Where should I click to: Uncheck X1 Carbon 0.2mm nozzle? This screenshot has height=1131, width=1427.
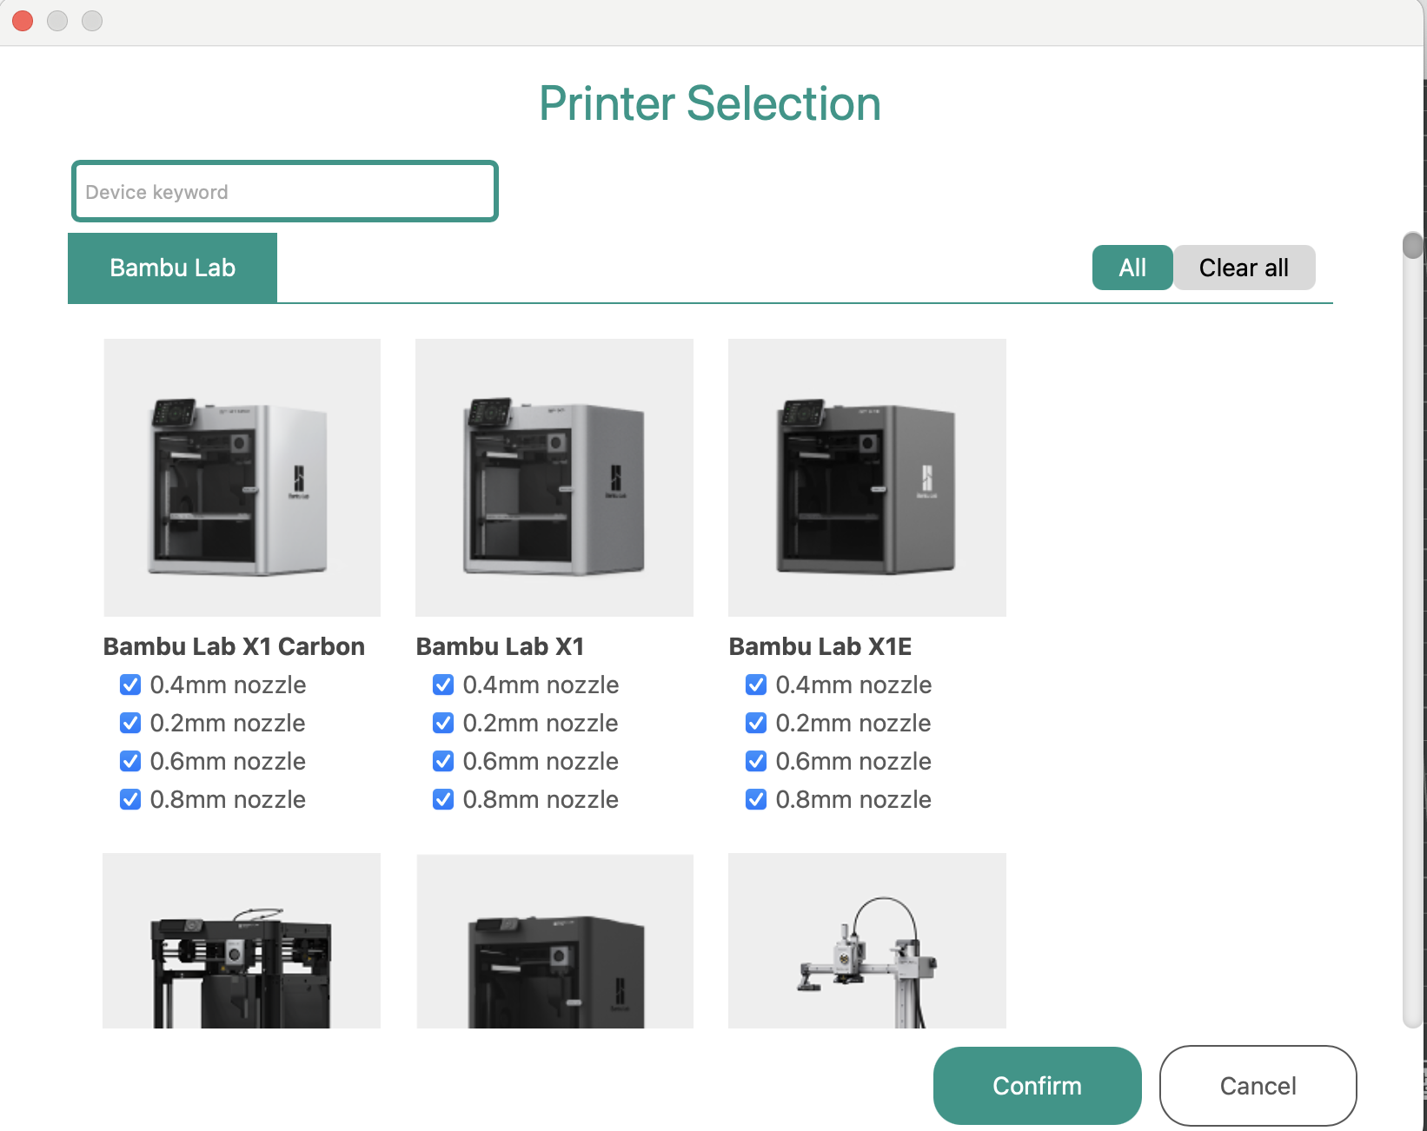pyautogui.click(x=130, y=723)
